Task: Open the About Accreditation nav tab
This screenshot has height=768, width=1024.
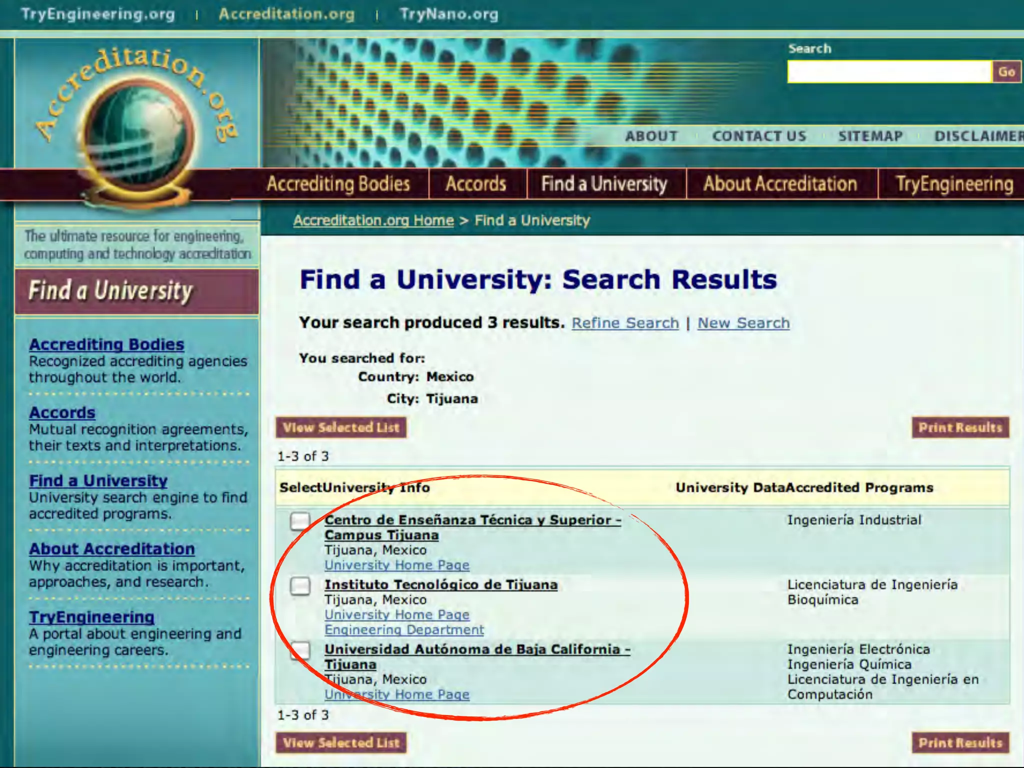Action: pos(780,184)
